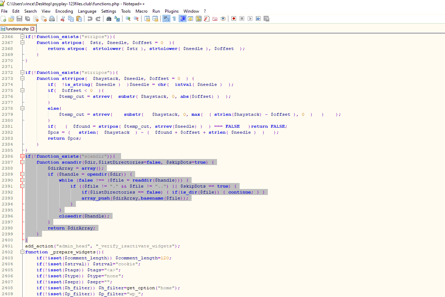The width and height of the screenshot is (445, 297).
Task: Start macro recording with the red record icon
Action: [234, 19]
